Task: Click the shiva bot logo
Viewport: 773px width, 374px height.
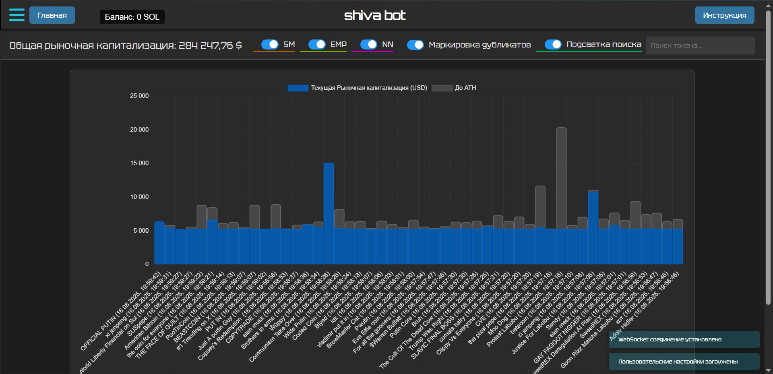Action: 375,15
